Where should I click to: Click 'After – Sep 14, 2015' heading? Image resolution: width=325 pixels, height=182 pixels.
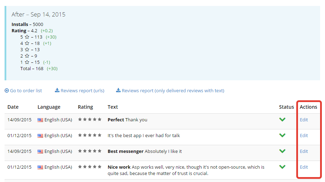click(x=38, y=14)
